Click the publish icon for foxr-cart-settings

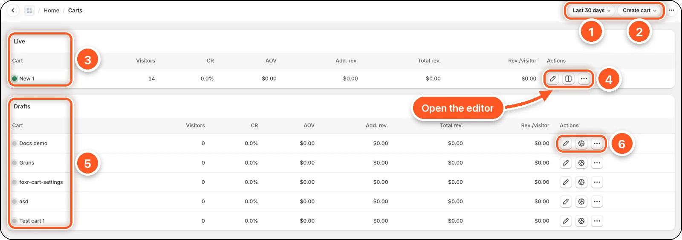click(x=581, y=182)
